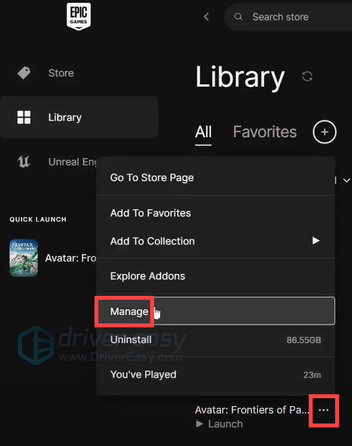Choose Go To Store Page

point(215,178)
